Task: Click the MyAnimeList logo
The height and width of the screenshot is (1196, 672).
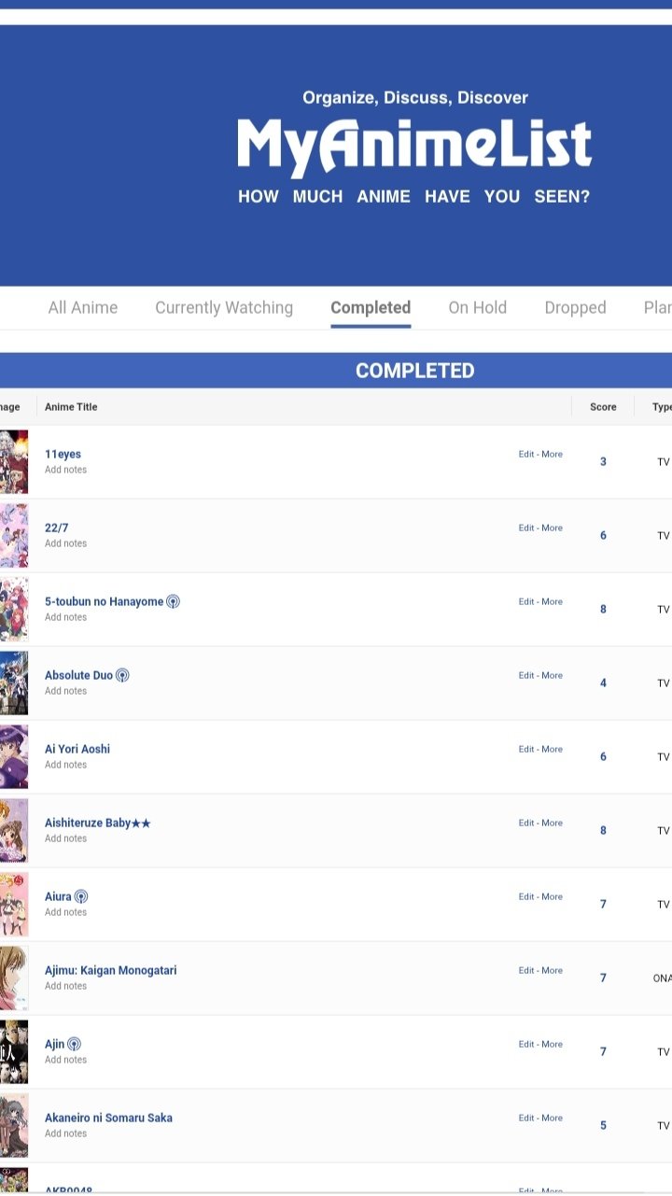Action: pos(414,147)
